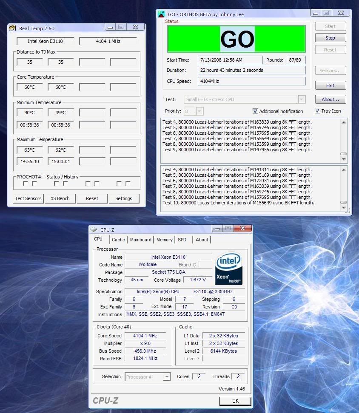Click the Intel Xeon E3110 field in Real Temp
Image resolution: width=359 pixels, height=413 pixels.
tap(46, 41)
